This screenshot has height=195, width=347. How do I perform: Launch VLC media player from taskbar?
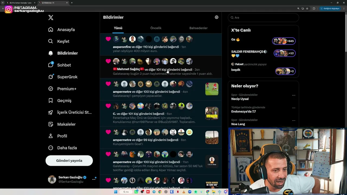(x=184, y=192)
